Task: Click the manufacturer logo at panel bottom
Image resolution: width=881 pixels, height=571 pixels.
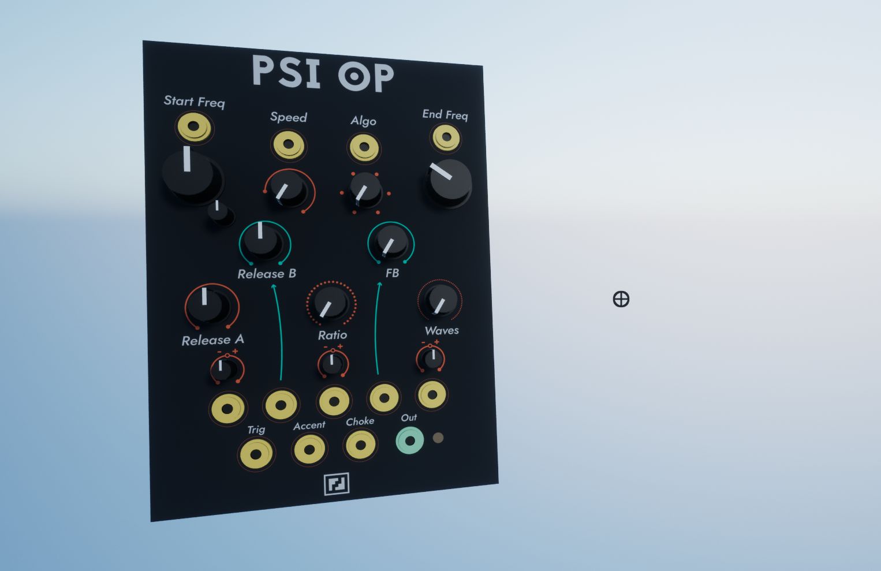Action: coord(336,484)
